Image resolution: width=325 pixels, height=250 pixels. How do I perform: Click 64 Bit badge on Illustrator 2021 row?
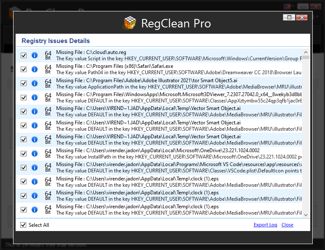(48, 83)
